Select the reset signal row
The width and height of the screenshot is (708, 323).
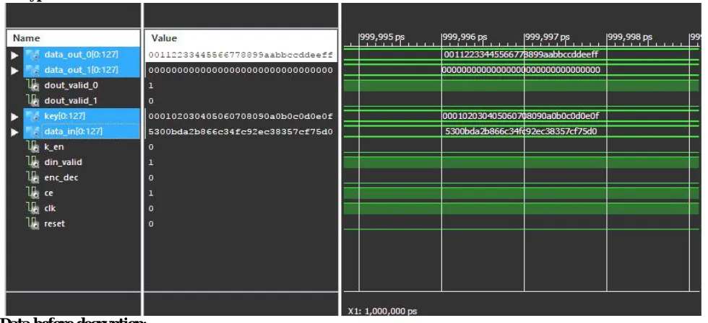point(73,224)
